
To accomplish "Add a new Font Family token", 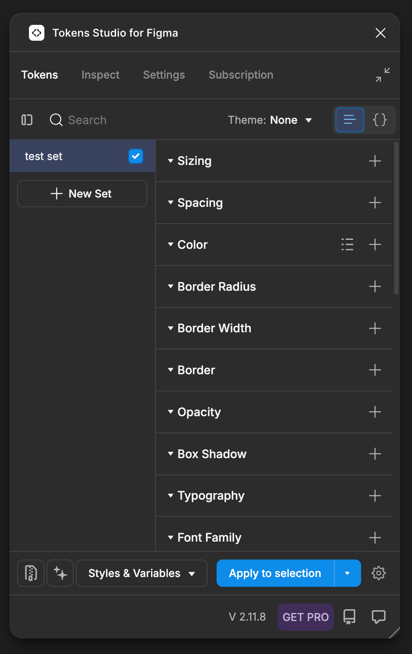I will coord(375,538).
